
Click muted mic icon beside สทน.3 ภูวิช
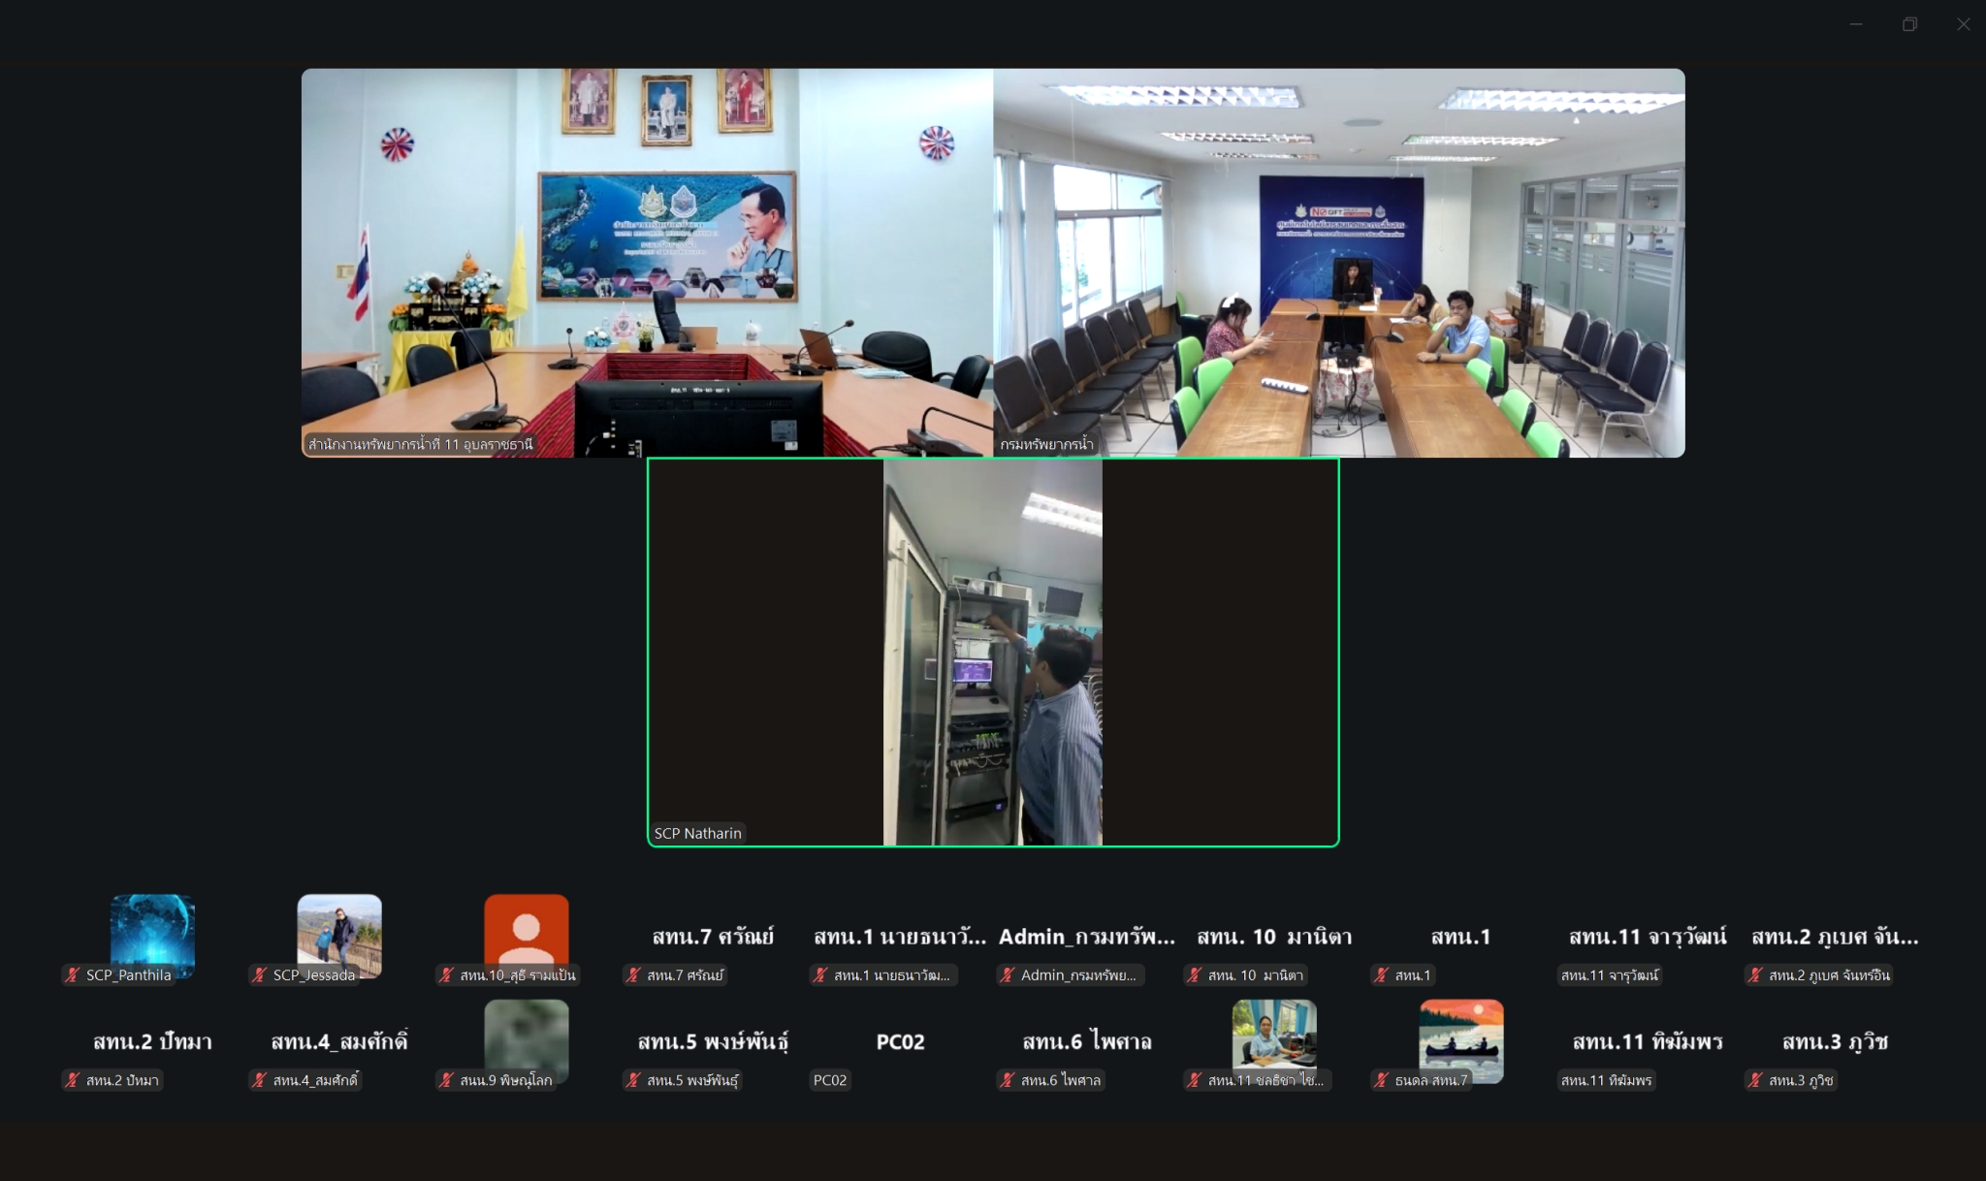1756,1080
